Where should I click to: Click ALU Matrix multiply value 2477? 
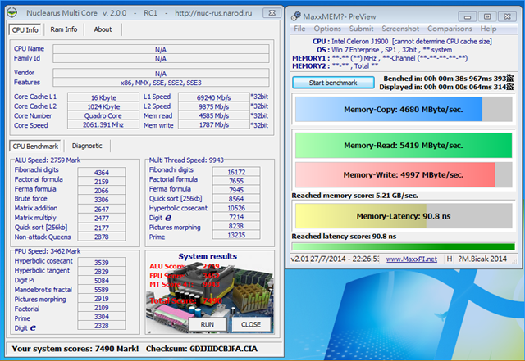click(x=102, y=219)
